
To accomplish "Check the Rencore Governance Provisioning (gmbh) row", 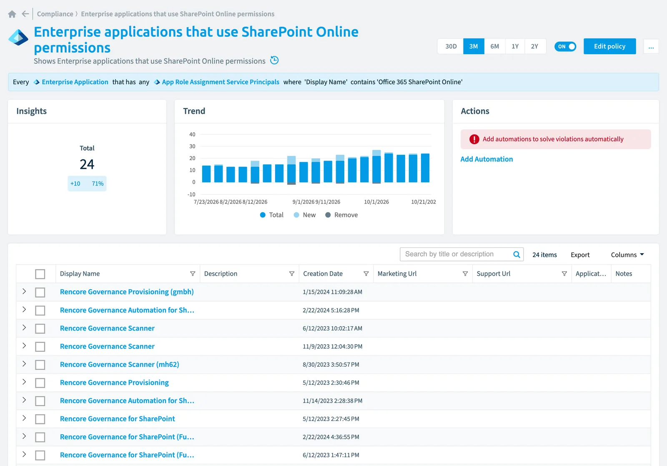I will [x=40, y=292].
